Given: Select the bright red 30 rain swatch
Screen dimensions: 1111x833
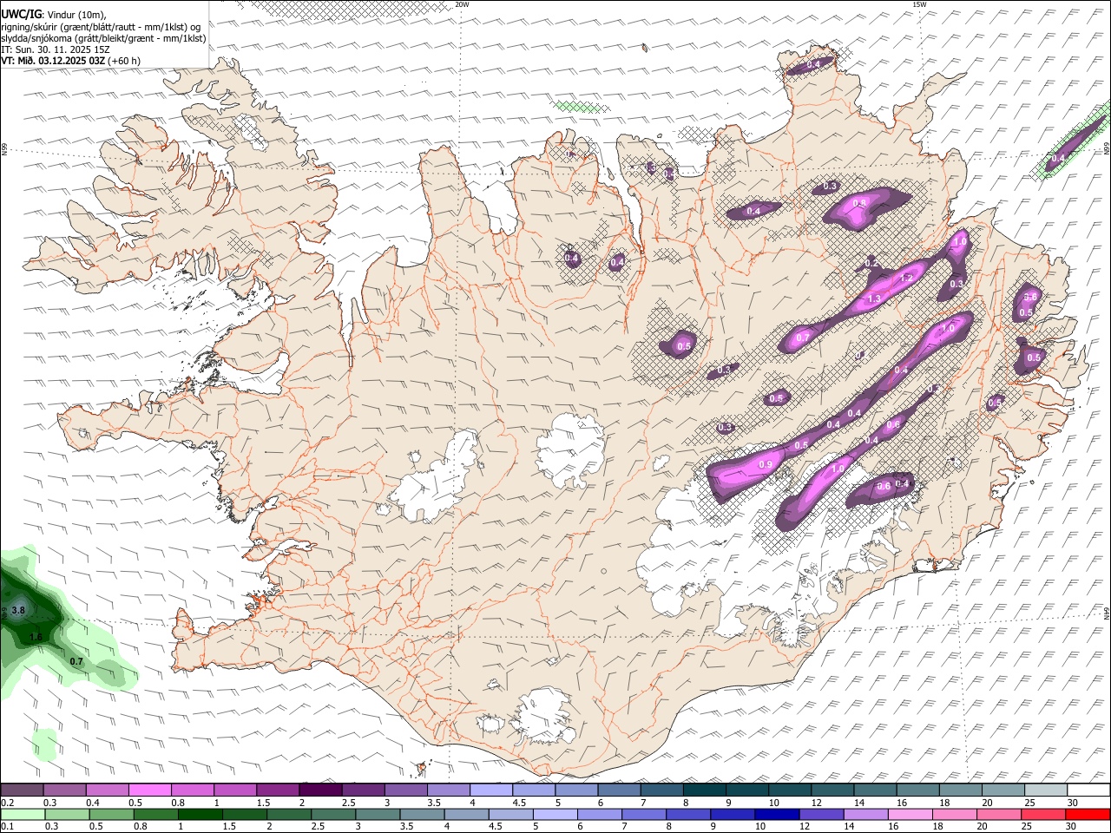Looking at the screenshot, I should tap(1088, 814).
